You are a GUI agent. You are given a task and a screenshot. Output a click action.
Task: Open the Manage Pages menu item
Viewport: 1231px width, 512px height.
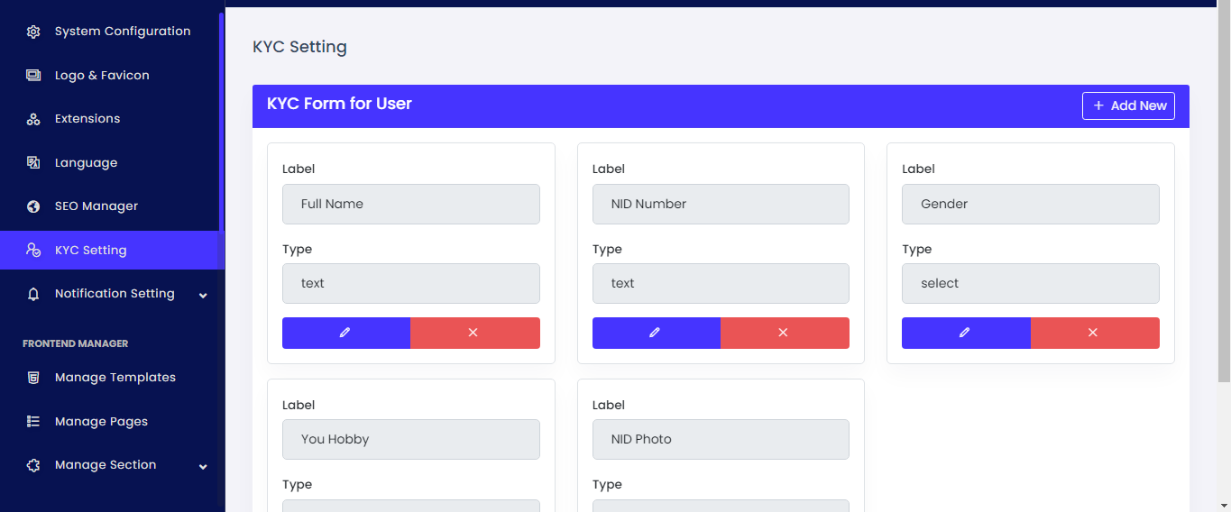(x=101, y=422)
